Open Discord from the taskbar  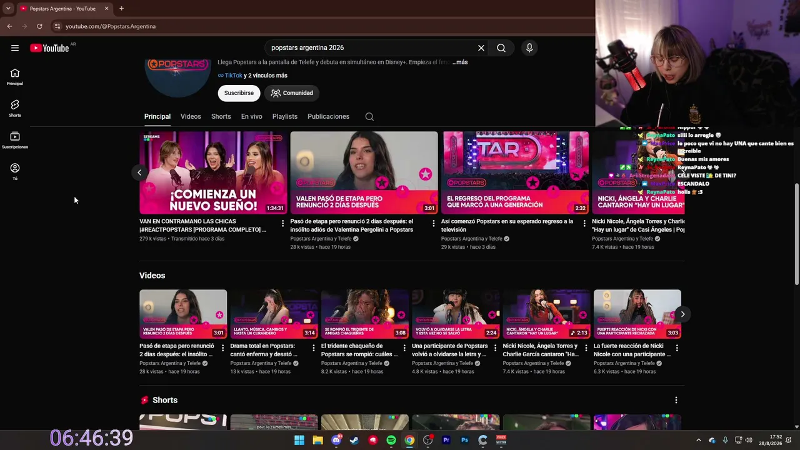pos(336,440)
